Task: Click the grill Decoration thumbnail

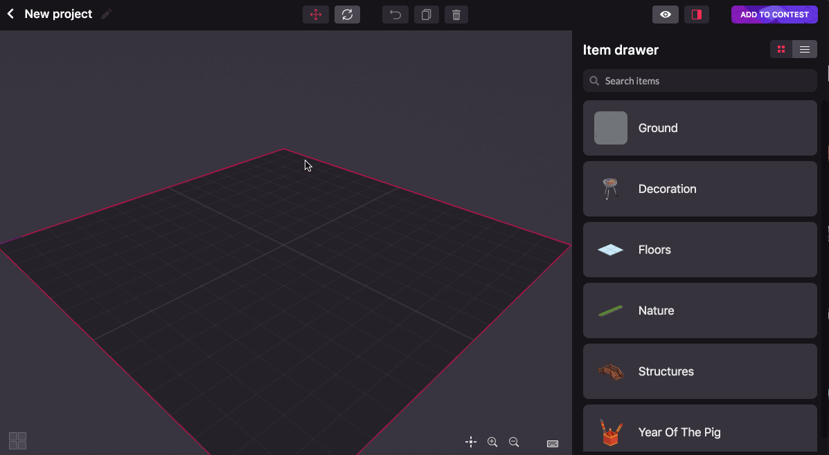Action: tap(610, 189)
